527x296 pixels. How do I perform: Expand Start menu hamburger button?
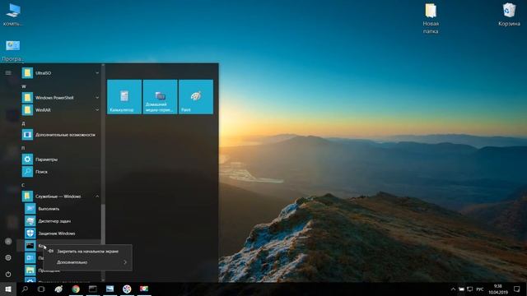pyautogui.click(x=8, y=73)
